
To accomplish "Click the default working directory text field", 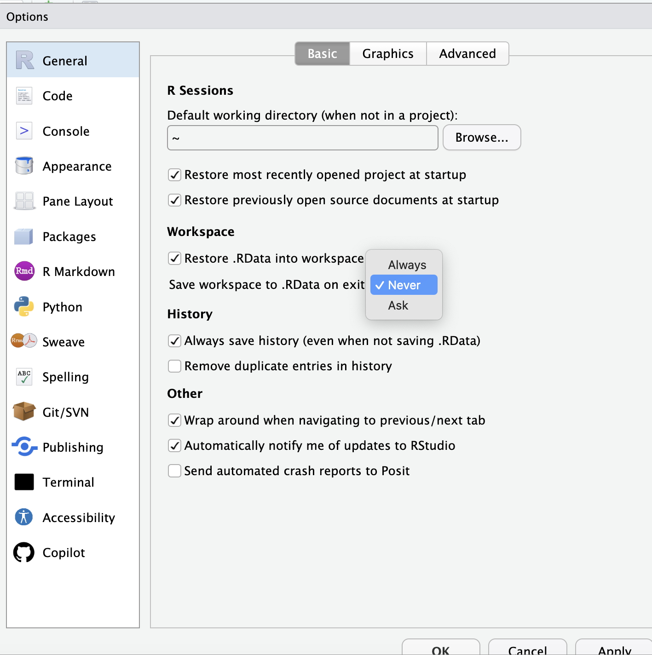I will pos(302,138).
